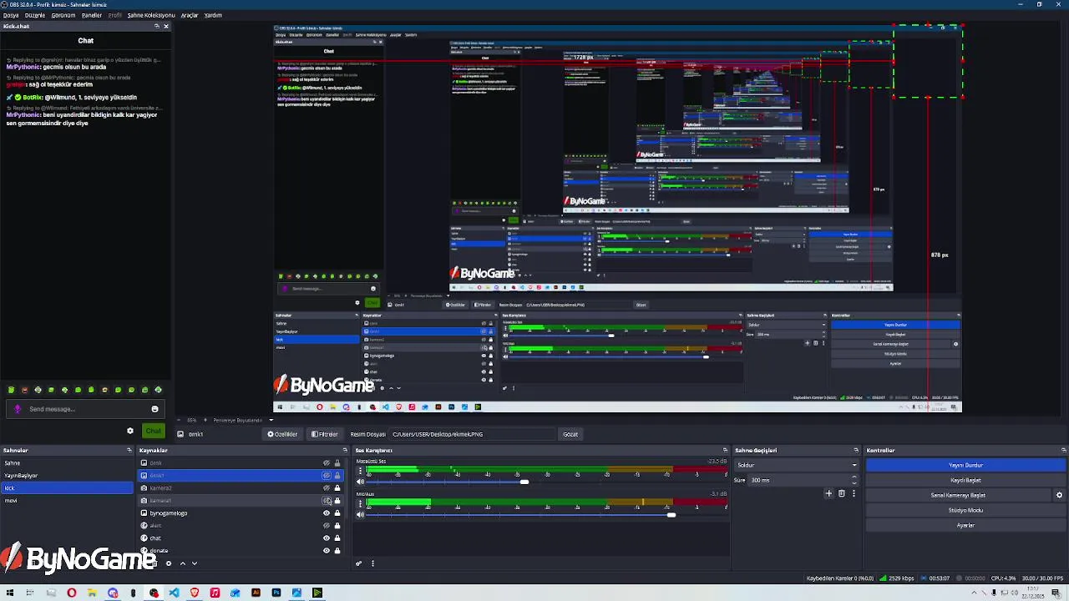Open the Dosya menu
The image size is (1069, 601).
click(11, 15)
